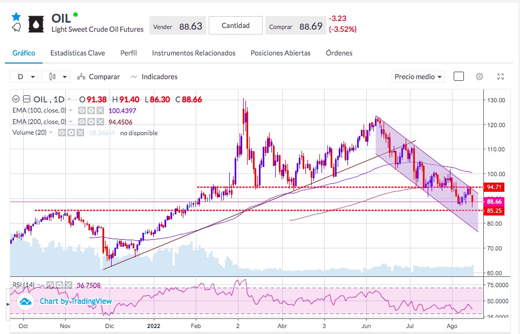Click the Comparar scale icon
The height and width of the screenshot is (334, 520).
[81, 77]
